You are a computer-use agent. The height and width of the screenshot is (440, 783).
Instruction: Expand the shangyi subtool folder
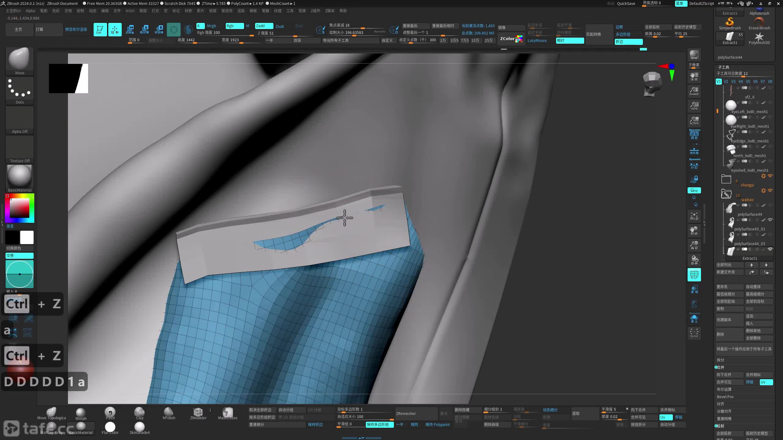coord(726,179)
